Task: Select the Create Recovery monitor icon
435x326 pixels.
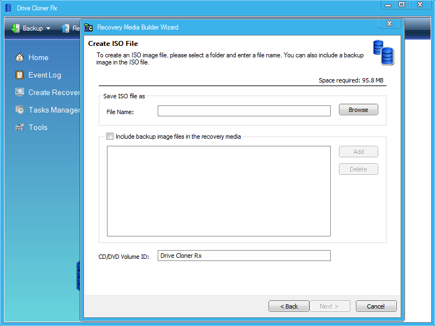Action: point(20,92)
